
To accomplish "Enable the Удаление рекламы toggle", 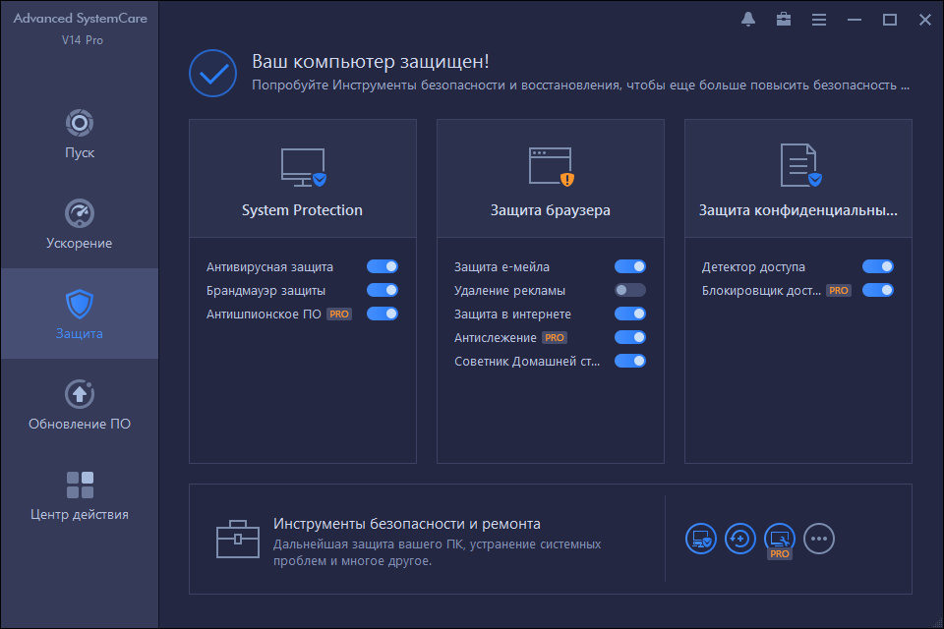I will 630,290.
